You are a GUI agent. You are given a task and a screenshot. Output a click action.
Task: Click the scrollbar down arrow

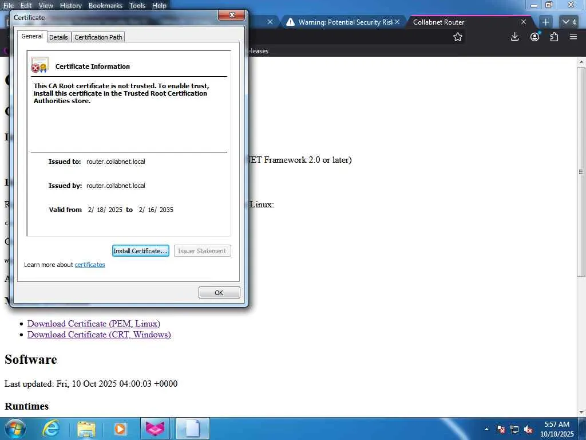point(581,412)
